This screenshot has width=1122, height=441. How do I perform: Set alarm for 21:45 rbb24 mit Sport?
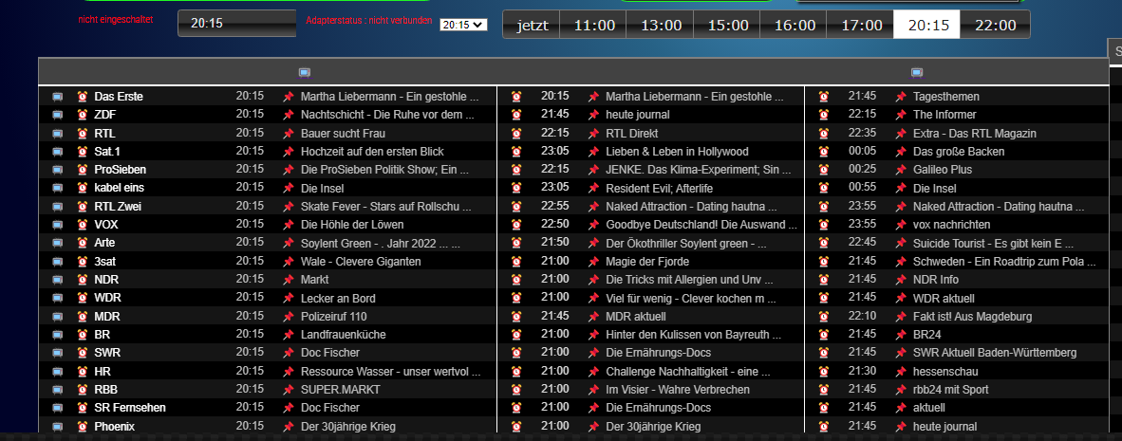[824, 390]
